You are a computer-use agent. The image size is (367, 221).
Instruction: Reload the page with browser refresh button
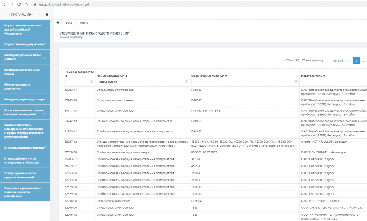coord(19,4)
